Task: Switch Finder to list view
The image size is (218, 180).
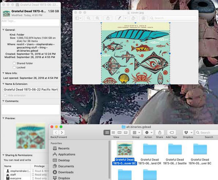Action: [x=113, y=133]
